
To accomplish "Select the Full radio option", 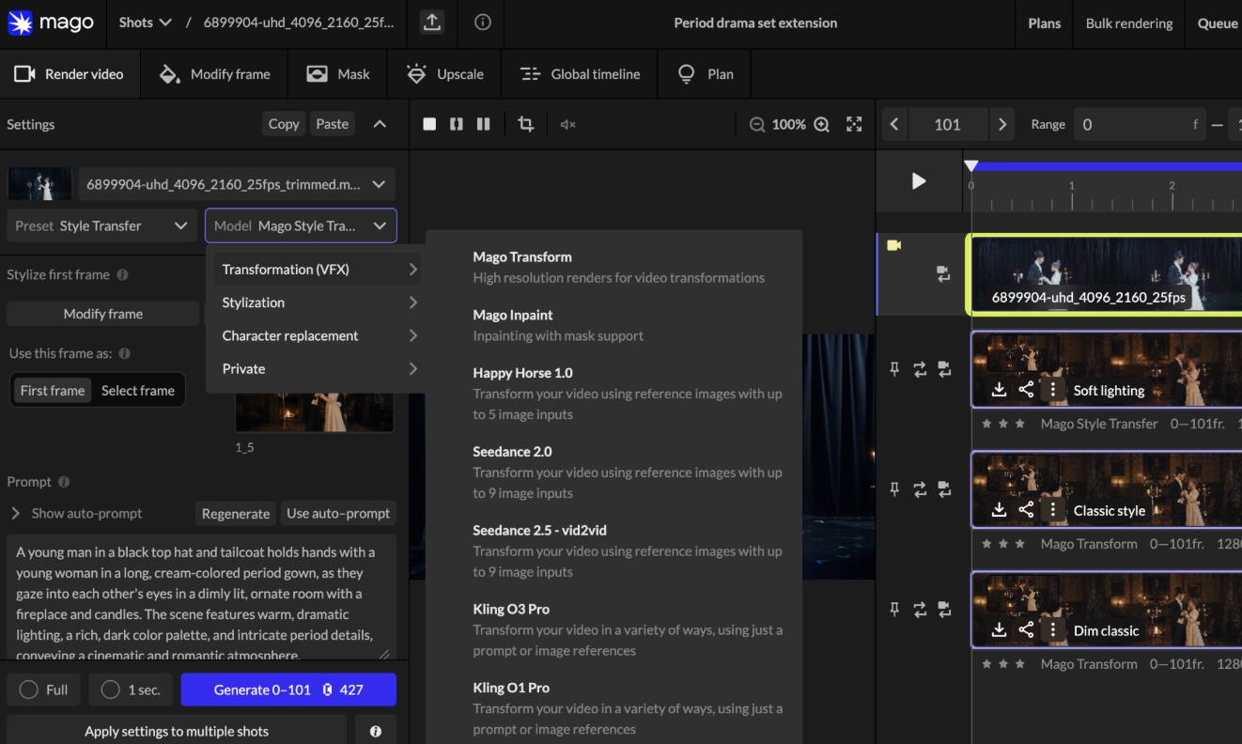I will click(x=43, y=690).
